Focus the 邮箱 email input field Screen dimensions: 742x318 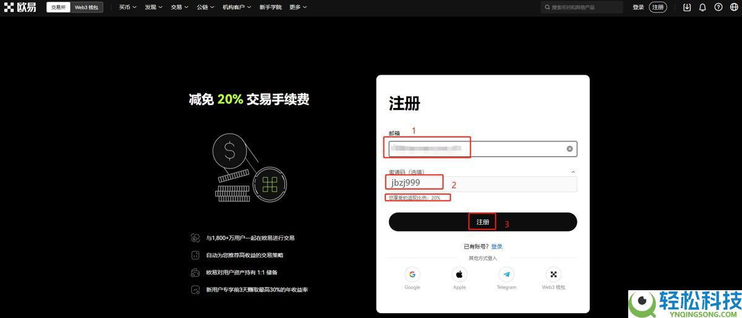coord(482,149)
